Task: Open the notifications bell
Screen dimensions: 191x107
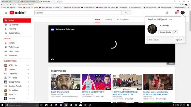Action: [176, 12]
